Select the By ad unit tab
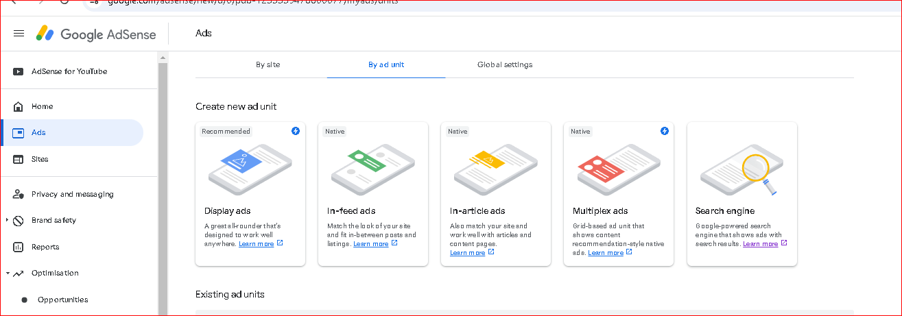Viewport: 902px width, 316px height. tap(386, 64)
